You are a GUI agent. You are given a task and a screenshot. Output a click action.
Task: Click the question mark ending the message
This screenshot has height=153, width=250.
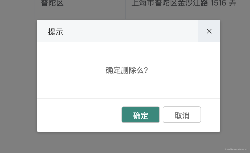(146, 70)
